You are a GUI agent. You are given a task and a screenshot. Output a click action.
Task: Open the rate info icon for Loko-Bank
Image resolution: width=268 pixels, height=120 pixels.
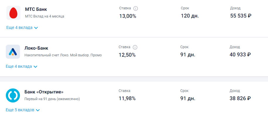tap(135, 47)
